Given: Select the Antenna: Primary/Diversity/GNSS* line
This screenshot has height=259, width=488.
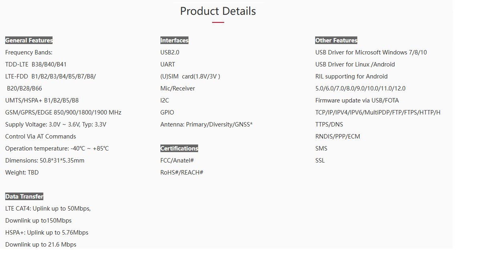Looking at the screenshot, I should (x=207, y=124).
